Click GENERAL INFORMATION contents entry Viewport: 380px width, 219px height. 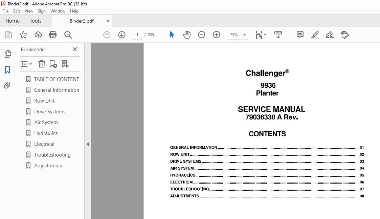click(x=267, y=147)
